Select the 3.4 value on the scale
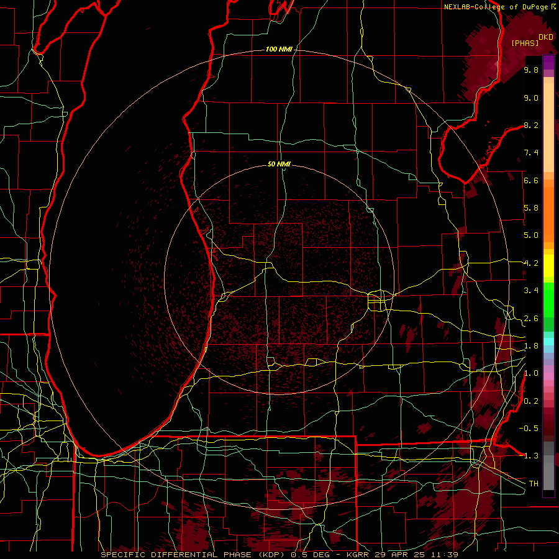Screen dimensions: 559x559 (x=531, y=291)
